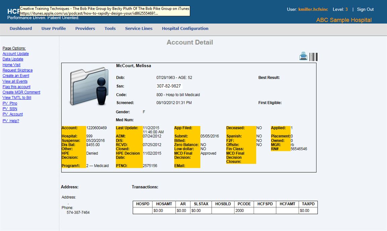The image size is (387, 231).
Task: Open the Account Update link
Action: 16,54
